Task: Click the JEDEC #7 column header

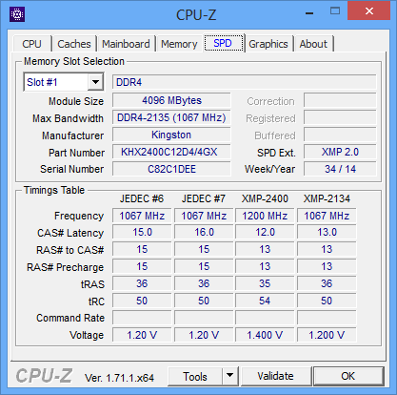Action: click(x=204, y=198)
